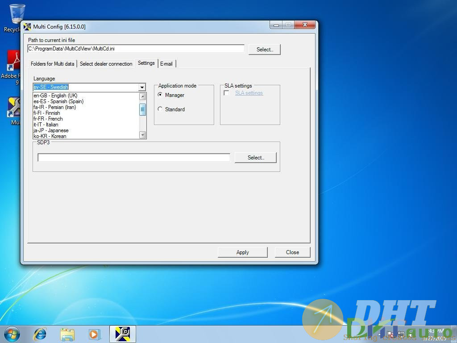457x343 pixels.
Task: Open Windows Explorer from the taskbar
Action: click(x=67, y=334)
